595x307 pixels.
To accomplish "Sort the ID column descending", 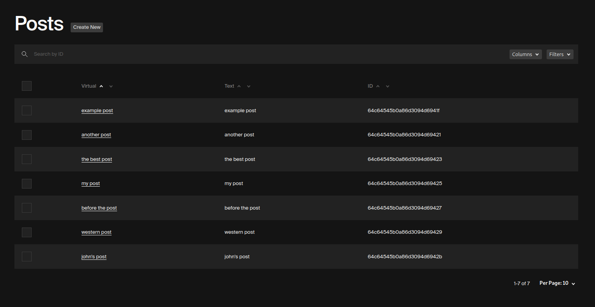I will pos(387,86).
